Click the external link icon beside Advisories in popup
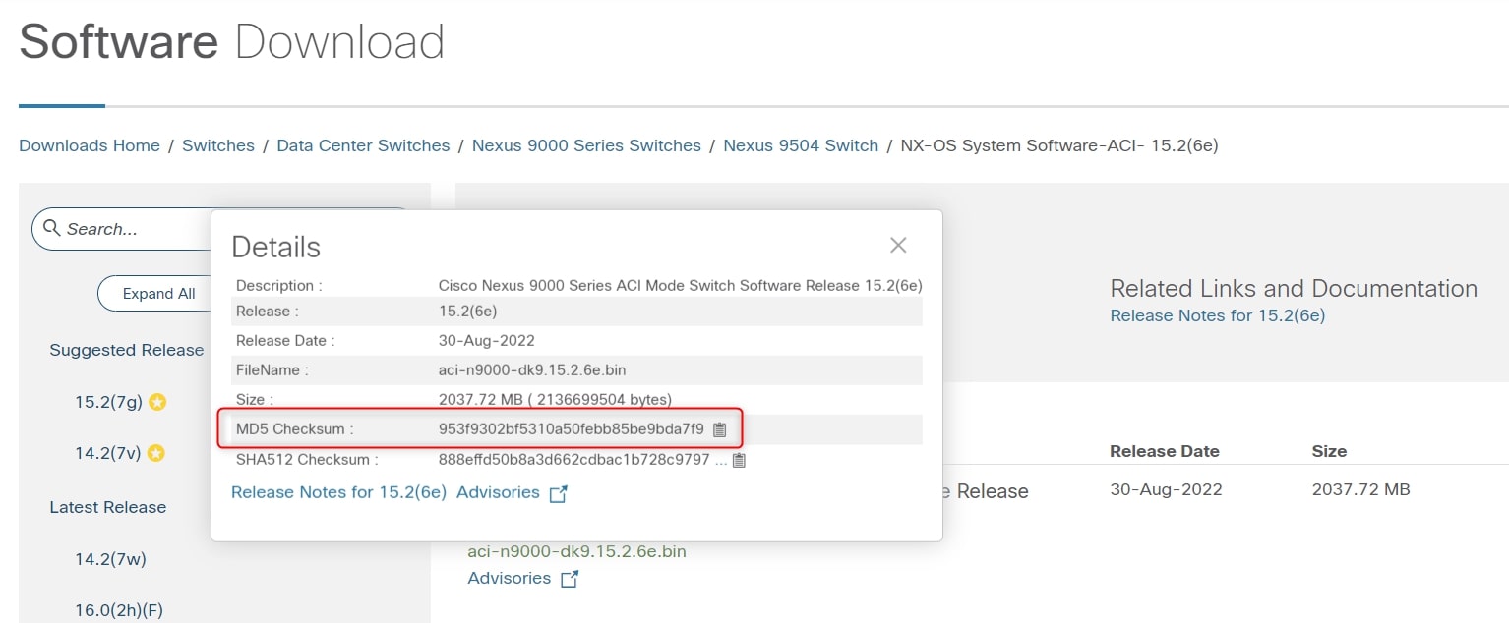Screen dimensions: 1509x623 [558, 493]
